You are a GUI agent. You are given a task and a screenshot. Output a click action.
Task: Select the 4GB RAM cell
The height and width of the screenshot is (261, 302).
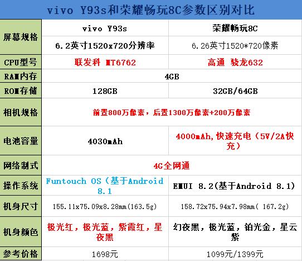pyautogui.click(x=172, y=76)
